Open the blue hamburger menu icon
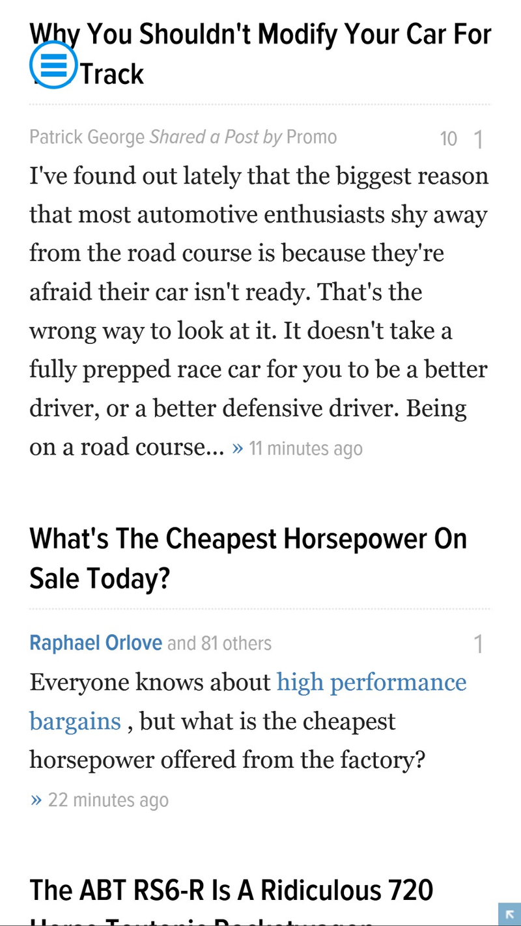 (53, 65)
